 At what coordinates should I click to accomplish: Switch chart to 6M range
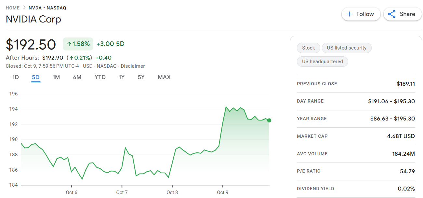pos(77,78)
